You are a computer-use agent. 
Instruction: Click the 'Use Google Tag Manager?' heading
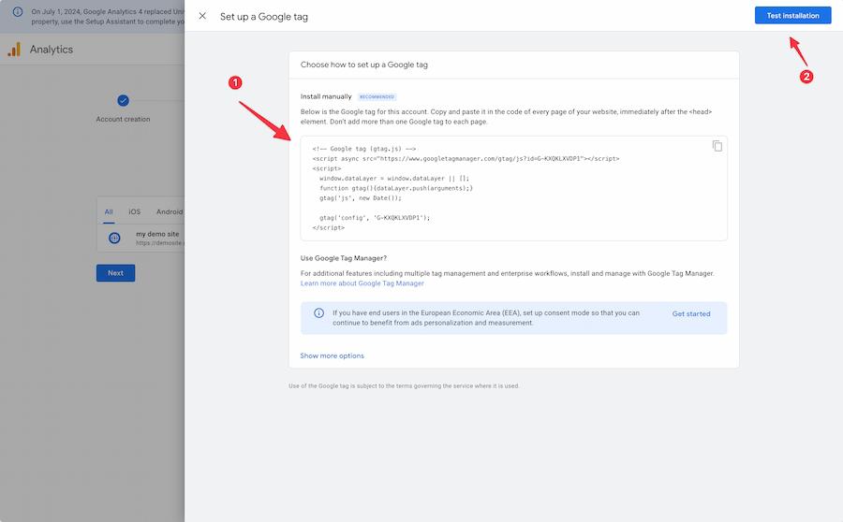tap(344, 258)
